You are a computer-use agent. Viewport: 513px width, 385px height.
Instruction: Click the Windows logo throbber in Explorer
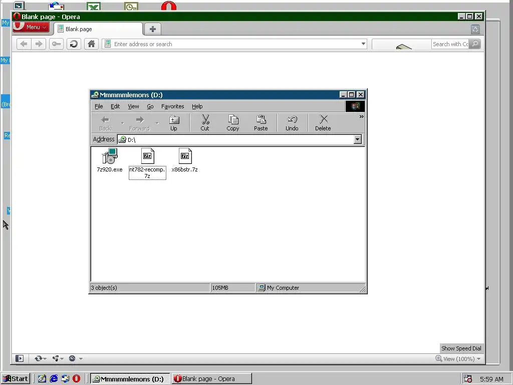point(355,106)
